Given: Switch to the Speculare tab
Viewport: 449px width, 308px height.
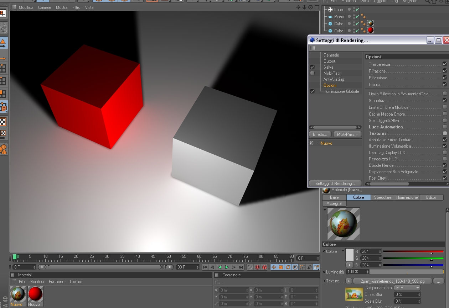Looking at the screenshot, I should 383,197.
